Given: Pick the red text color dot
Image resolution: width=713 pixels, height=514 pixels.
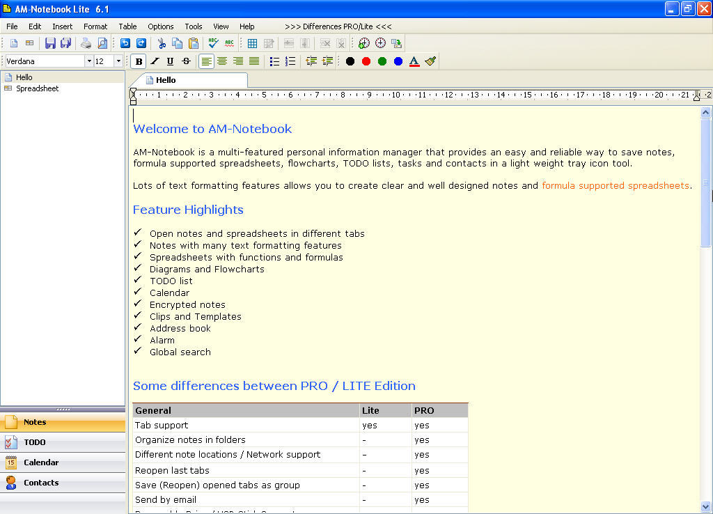Looking at the screenshot, I should pyautogui.click(x=365, y=61).
